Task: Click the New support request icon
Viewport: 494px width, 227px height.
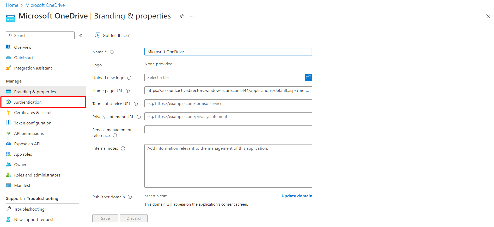Action: pyautogui.click(x=8, y=219)
